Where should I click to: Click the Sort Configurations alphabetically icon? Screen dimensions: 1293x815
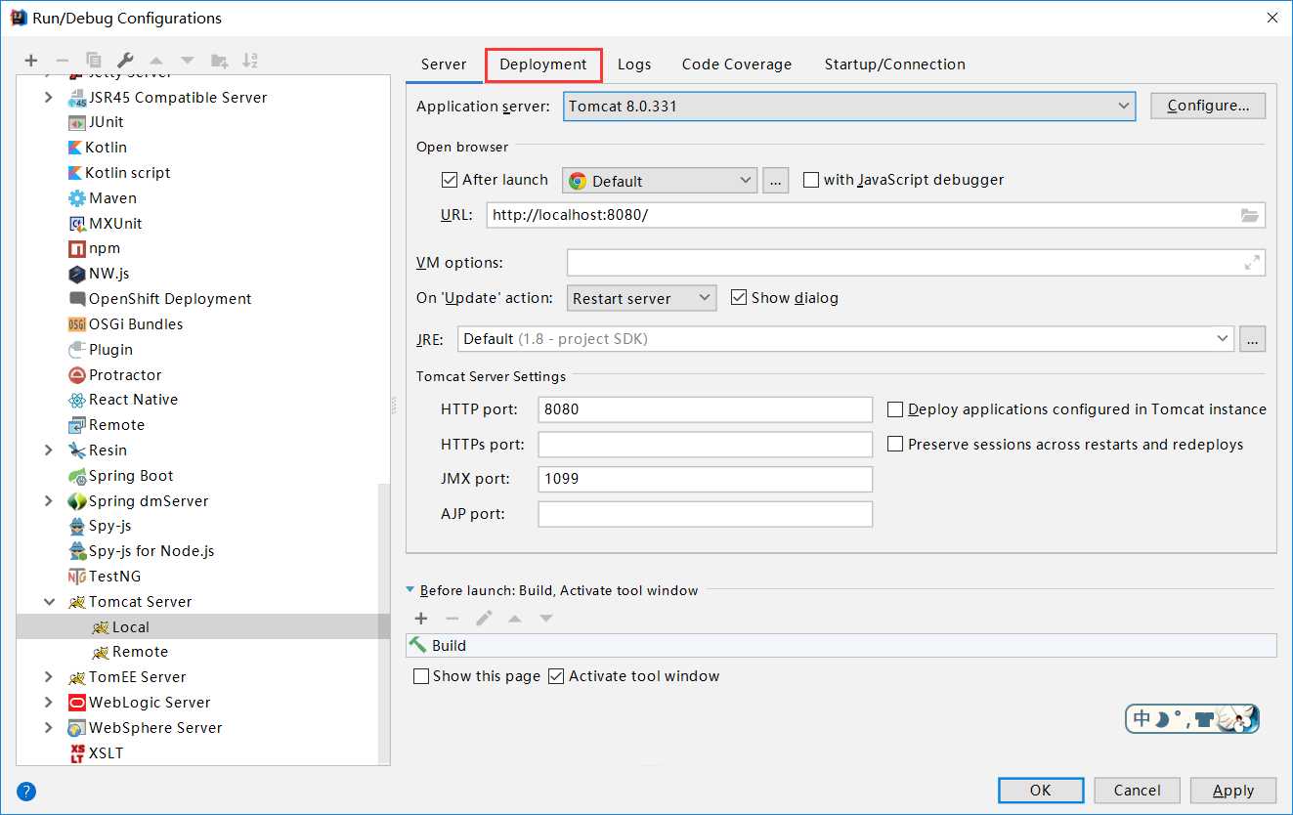(x=250, y=61)
